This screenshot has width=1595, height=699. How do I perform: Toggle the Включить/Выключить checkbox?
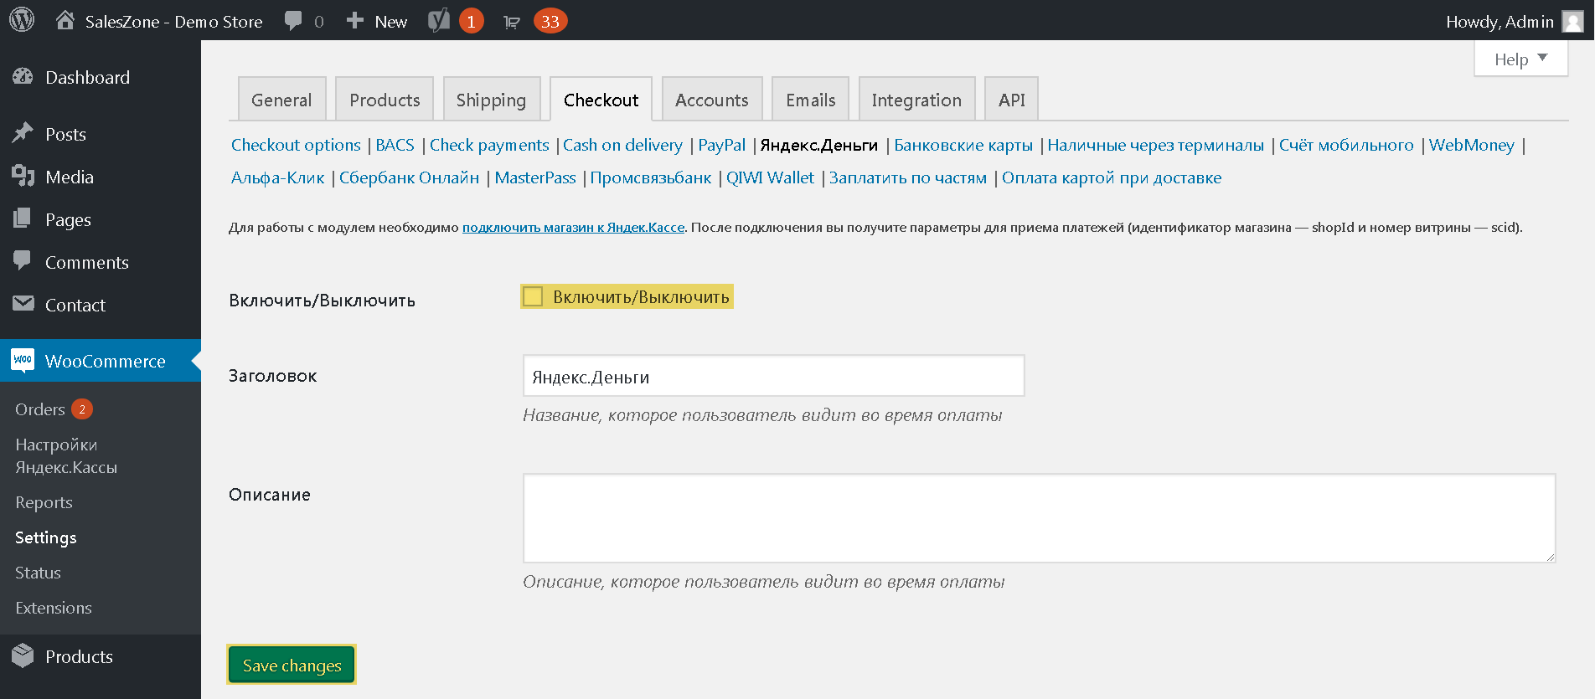[533, 296]
